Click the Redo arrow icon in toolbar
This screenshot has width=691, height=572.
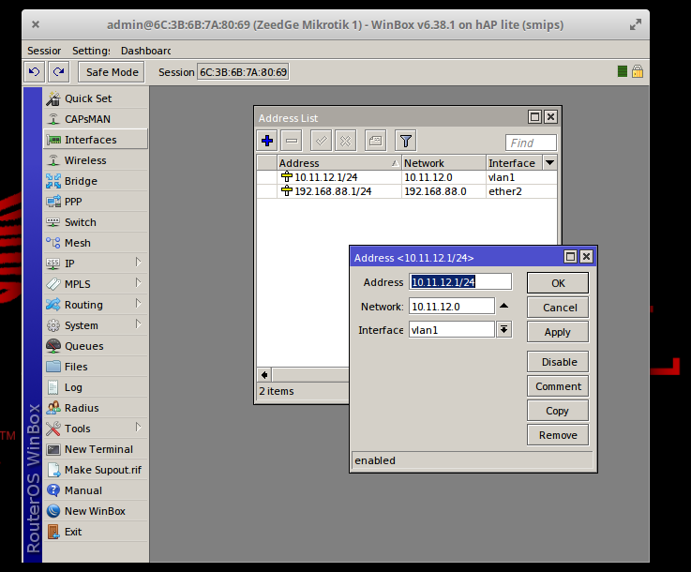[59, 72]
